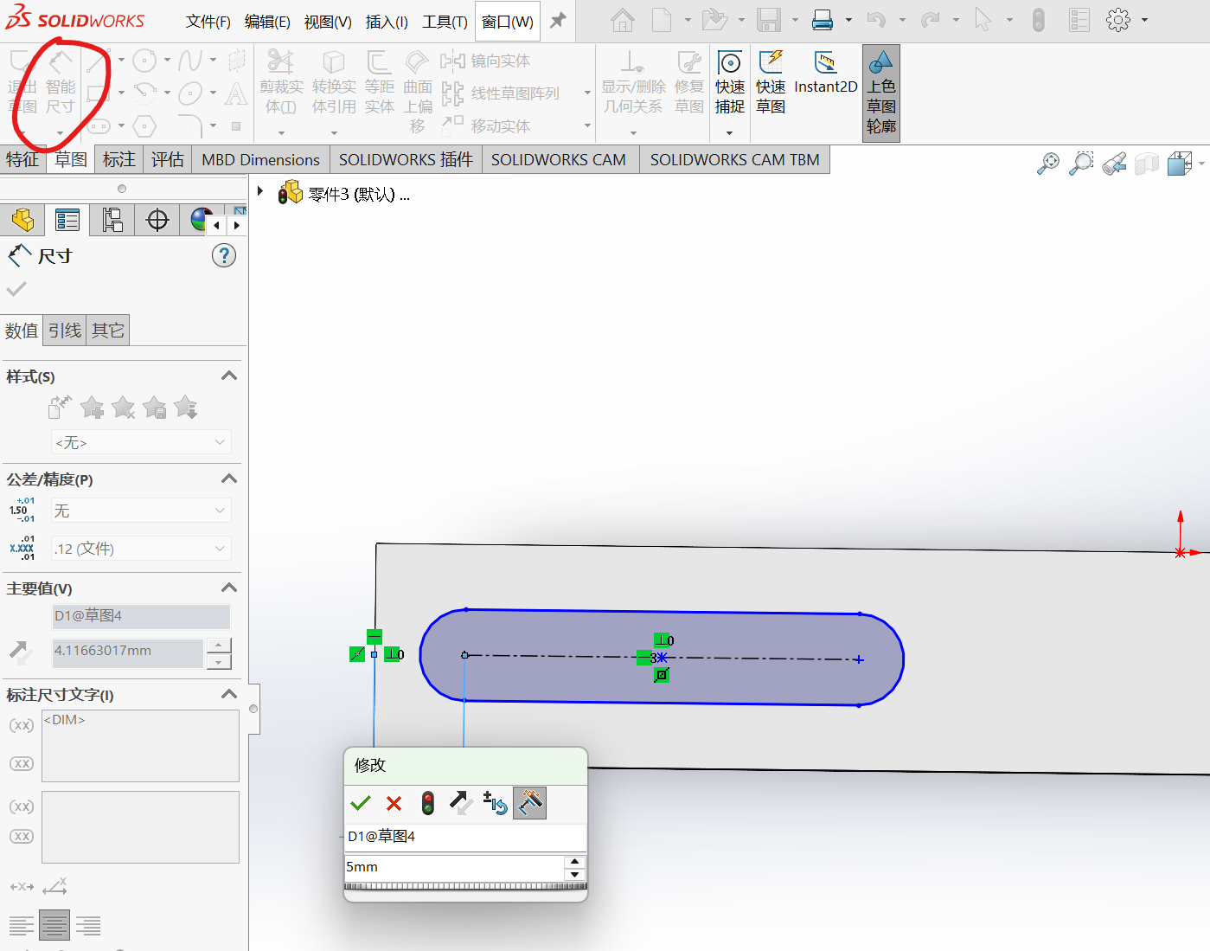The width and height of the screenshot is (1210, 951).
Task: Collapse the 样式(S) section
Action: pos(228,376)
